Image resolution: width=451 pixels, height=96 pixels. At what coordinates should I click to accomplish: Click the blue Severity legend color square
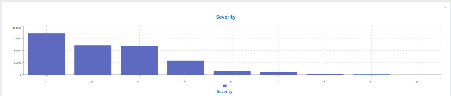[x=225, y=86]
